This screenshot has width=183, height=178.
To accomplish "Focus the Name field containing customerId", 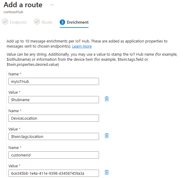I will 54,155.
